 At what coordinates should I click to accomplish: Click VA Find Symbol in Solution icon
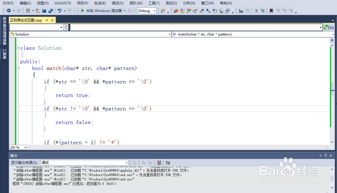[x=189, y=11]
